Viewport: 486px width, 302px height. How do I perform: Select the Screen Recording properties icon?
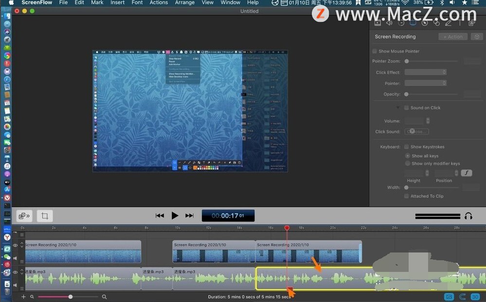413,23
